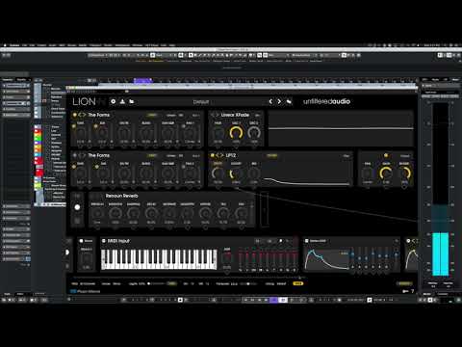Click the yellow OSC 1 knob in Linear XFade
The height and width of the screenshot is (347, 462).
coord(236,133)
